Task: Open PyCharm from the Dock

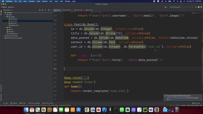Action: coord(145,110)
